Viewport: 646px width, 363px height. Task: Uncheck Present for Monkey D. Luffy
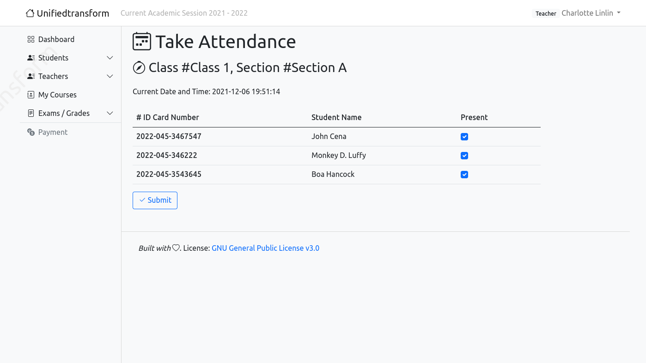click(x=464, y=156)
